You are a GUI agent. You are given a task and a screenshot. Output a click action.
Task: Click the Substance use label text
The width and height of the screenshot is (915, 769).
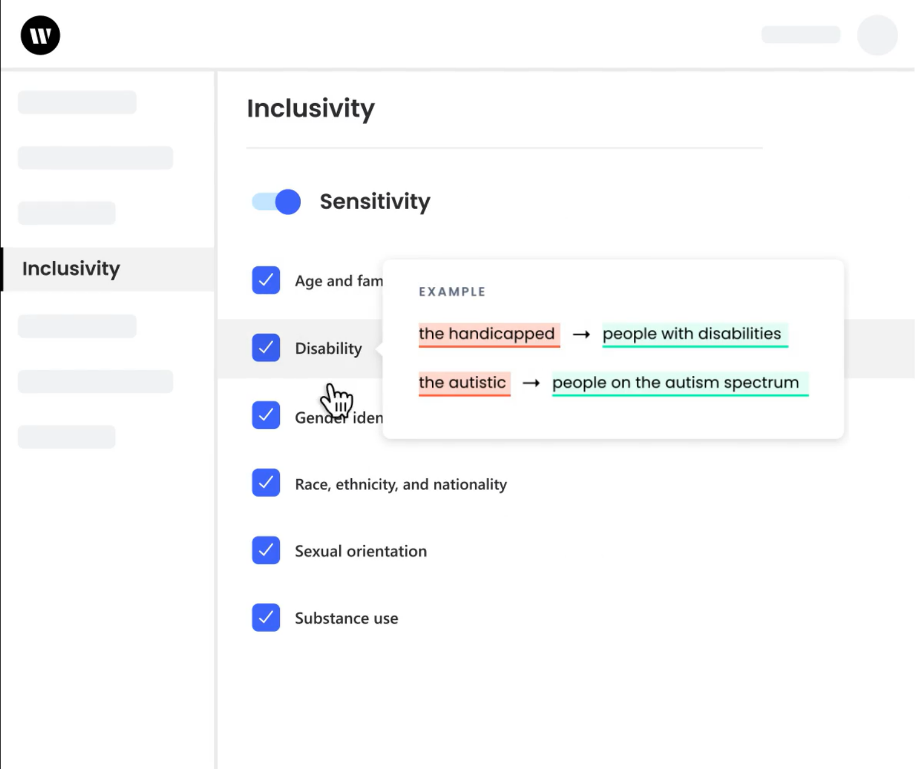coord(346,618)
